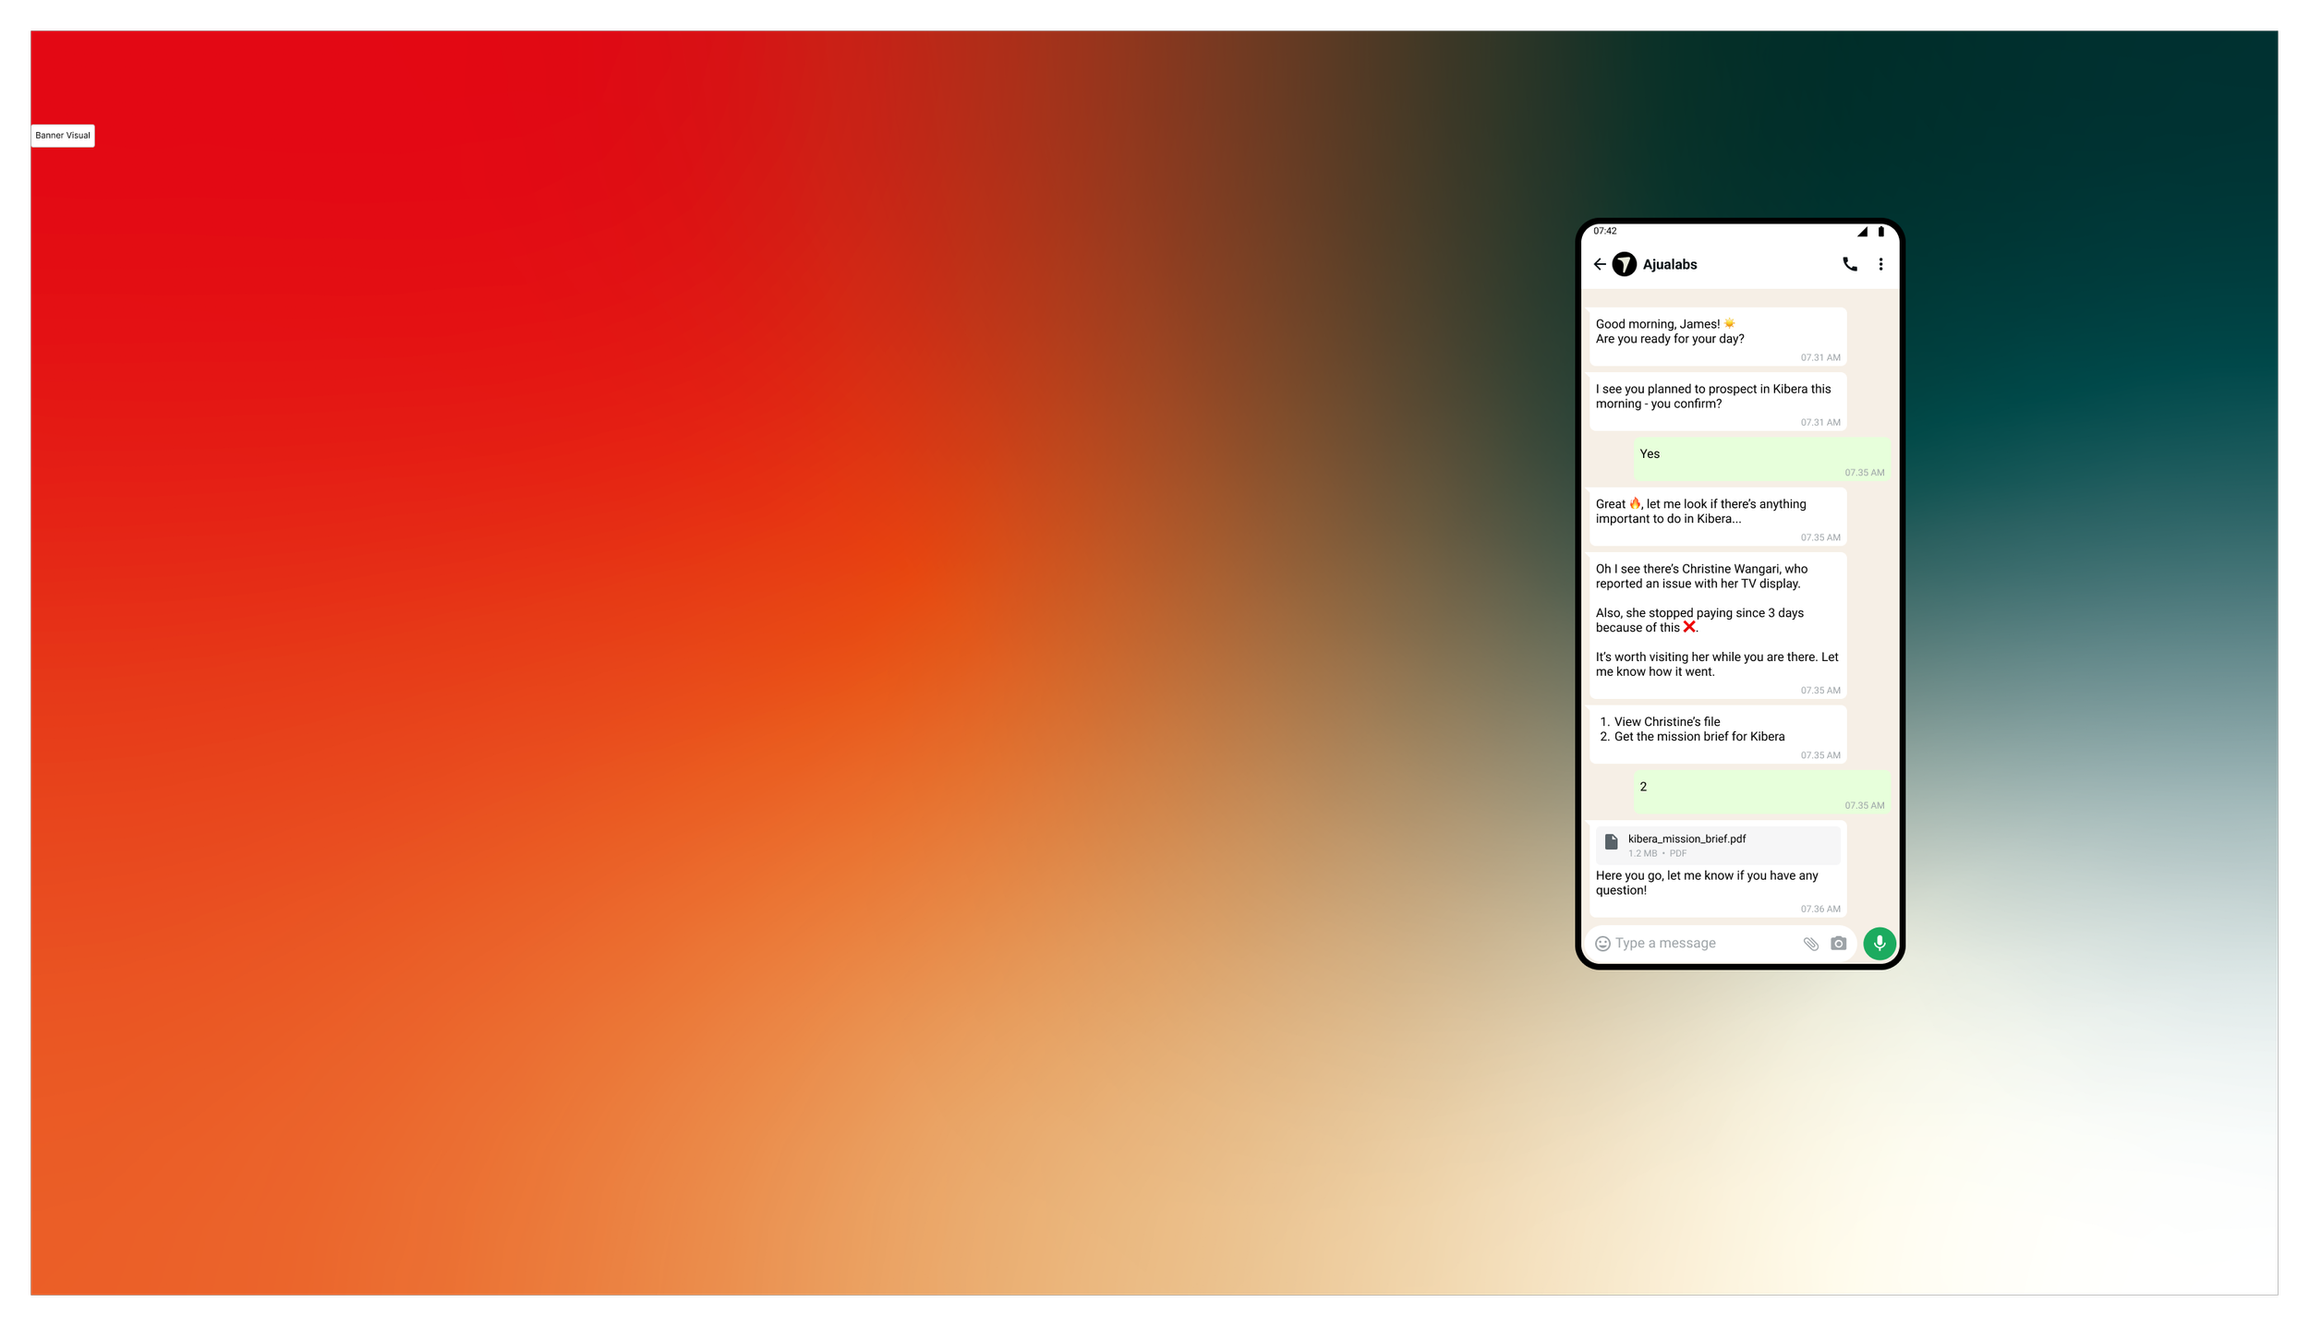
Task: Click the paperclip attach icon
Action: 1811,944
